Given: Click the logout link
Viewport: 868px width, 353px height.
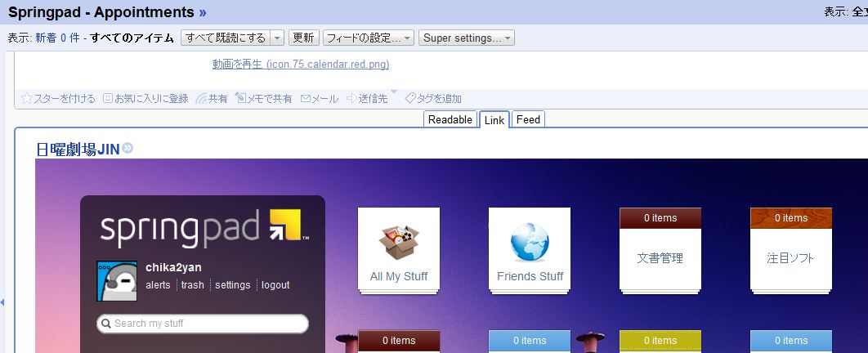Looking at the screenshot, I should tap(275, 285).
